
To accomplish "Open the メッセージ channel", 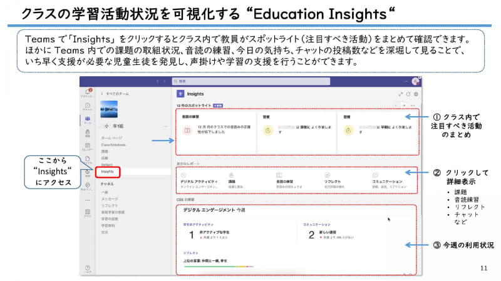I will tap(109, 199).
